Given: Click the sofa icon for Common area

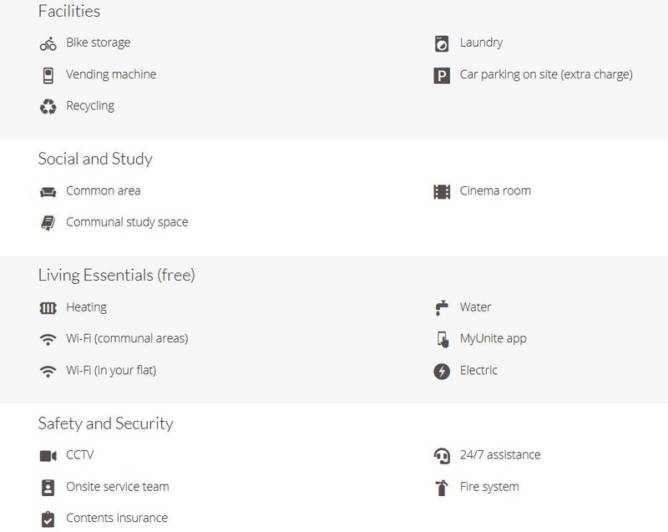Looking at the screenshot, I should [48, 192].
